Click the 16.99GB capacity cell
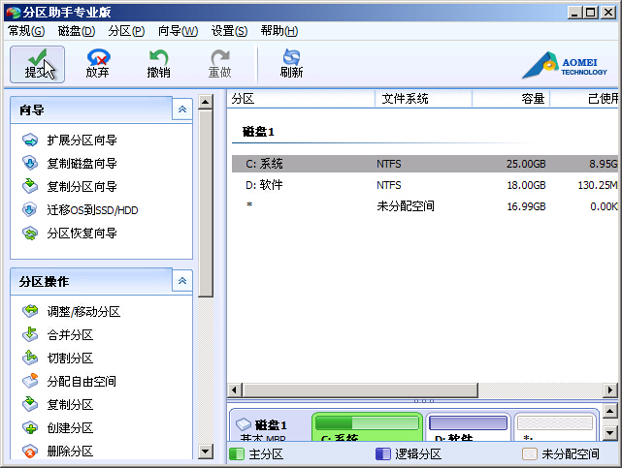 point(526,206)
